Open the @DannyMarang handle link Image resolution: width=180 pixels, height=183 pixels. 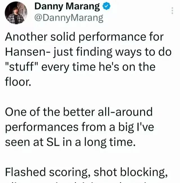pos(69,18)
